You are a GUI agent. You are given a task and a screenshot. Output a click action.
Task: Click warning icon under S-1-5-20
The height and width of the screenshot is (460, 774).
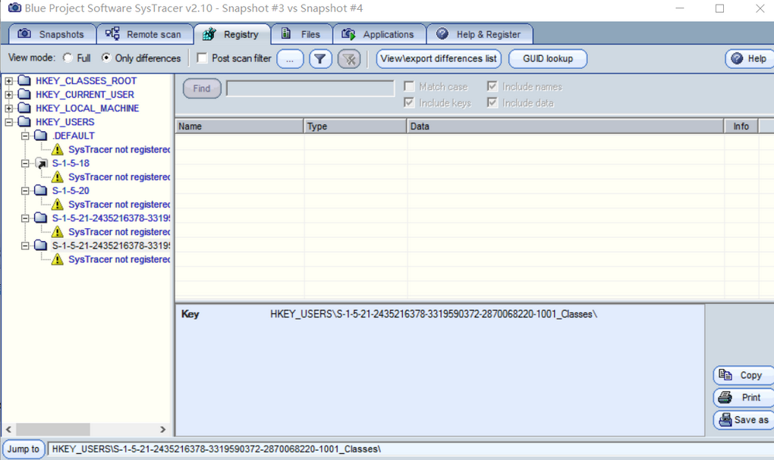58,204
